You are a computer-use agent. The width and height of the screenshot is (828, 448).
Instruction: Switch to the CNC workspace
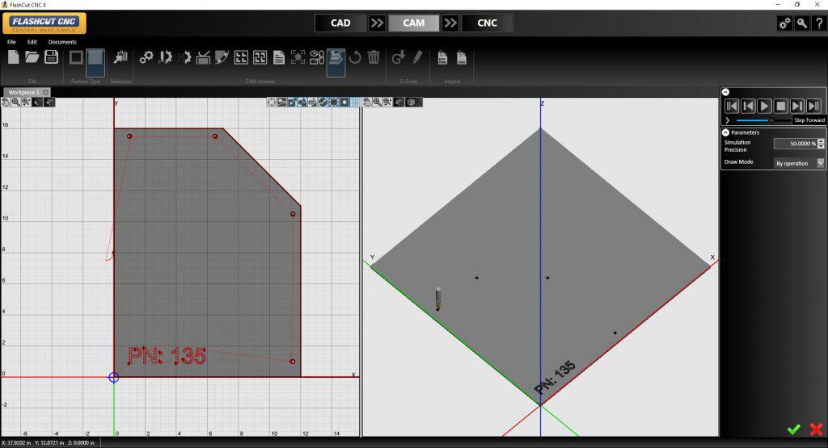click(487, 23)
